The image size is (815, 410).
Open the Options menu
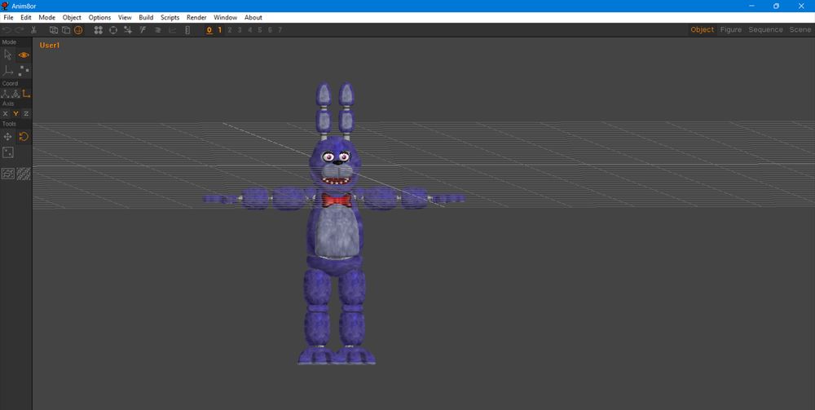99,17
